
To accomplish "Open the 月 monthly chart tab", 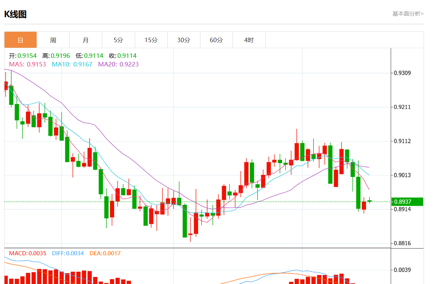I will (85, 40).
